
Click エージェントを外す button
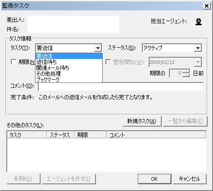pos(69,179)
